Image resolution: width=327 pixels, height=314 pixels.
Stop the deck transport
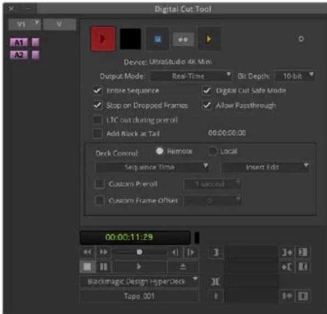[x=87, y=266]
